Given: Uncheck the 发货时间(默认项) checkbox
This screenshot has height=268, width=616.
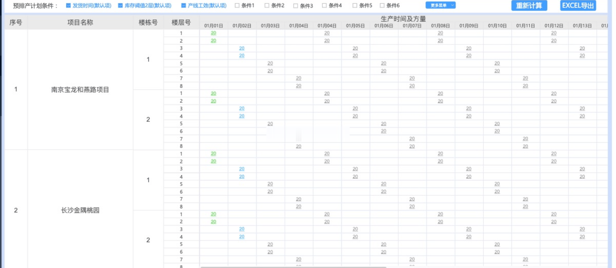Looking at the screenshot, I should point(68,6).
